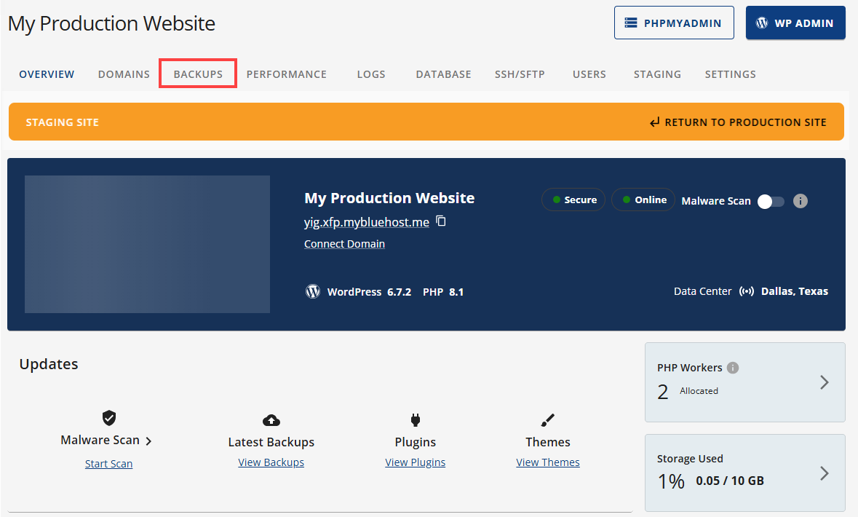Open the info tooltip beside Malware Scan
Image resolution: width=858 pixels, height=517 pixels.
(x=800, y=201)
